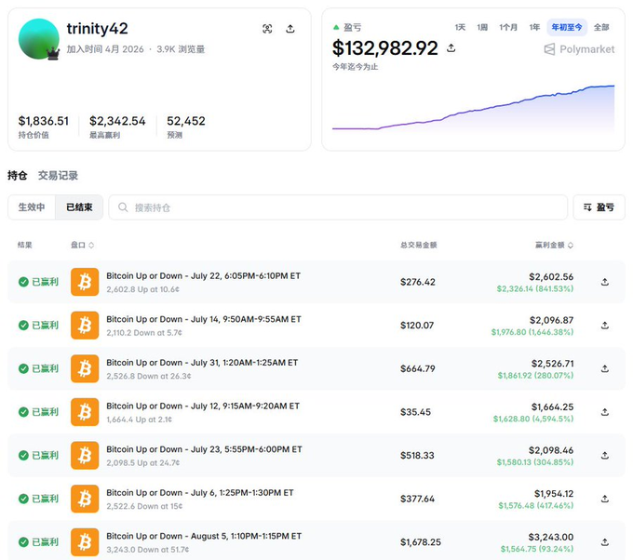
Task: Switch to 已结束 positions
Action: tap(79, 207)
